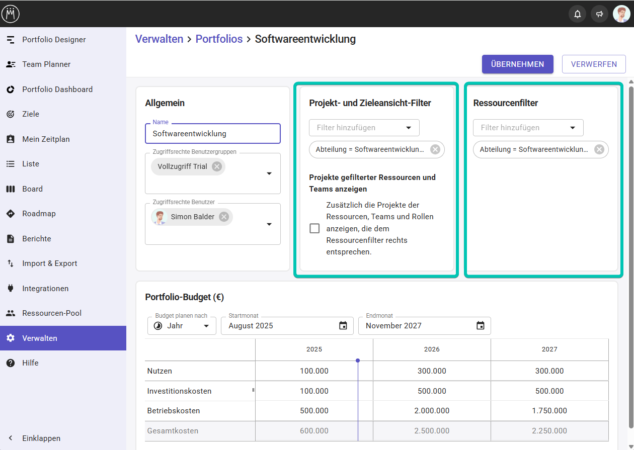Click the ÜBERNEHMEN button
Image resolution: width=634 pixels, height=450 pixels.
[x=517, y=64]
